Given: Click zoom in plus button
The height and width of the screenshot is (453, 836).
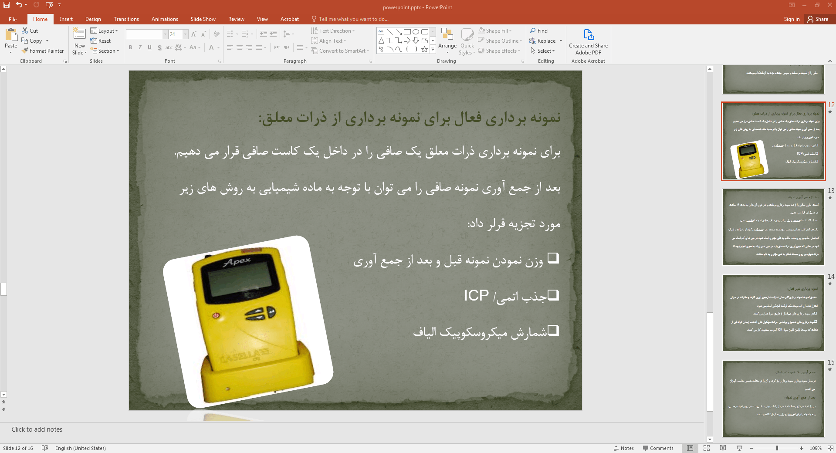Looking at the screenshot, I should click(802, 448).
